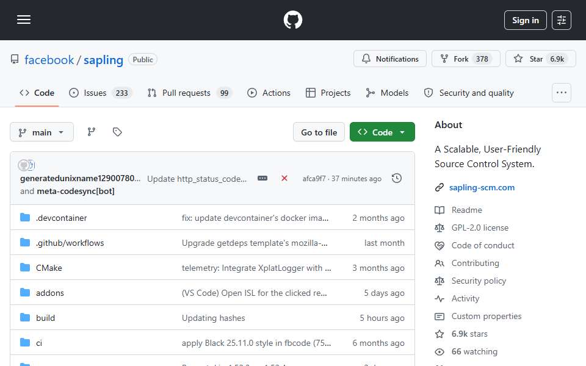
Task: Open the Actions tab
Action: click(x=269, y=93)
